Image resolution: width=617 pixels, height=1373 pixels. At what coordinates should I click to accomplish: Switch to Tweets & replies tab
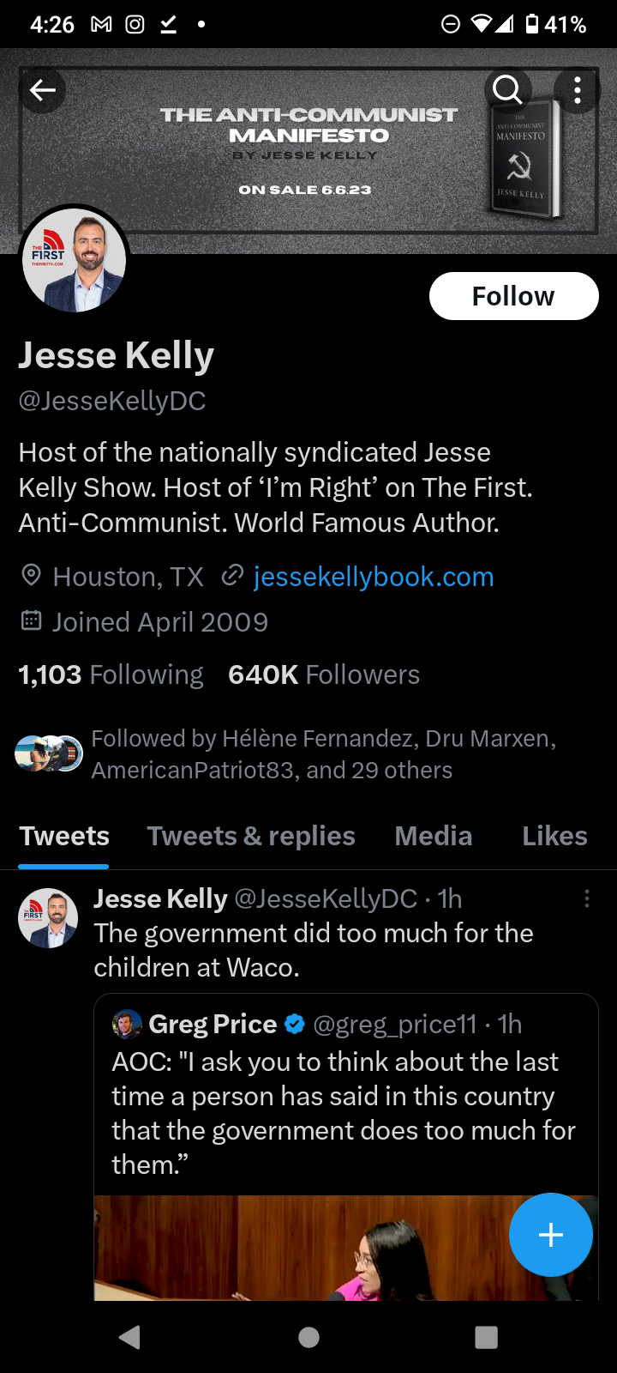click(251, 836)
